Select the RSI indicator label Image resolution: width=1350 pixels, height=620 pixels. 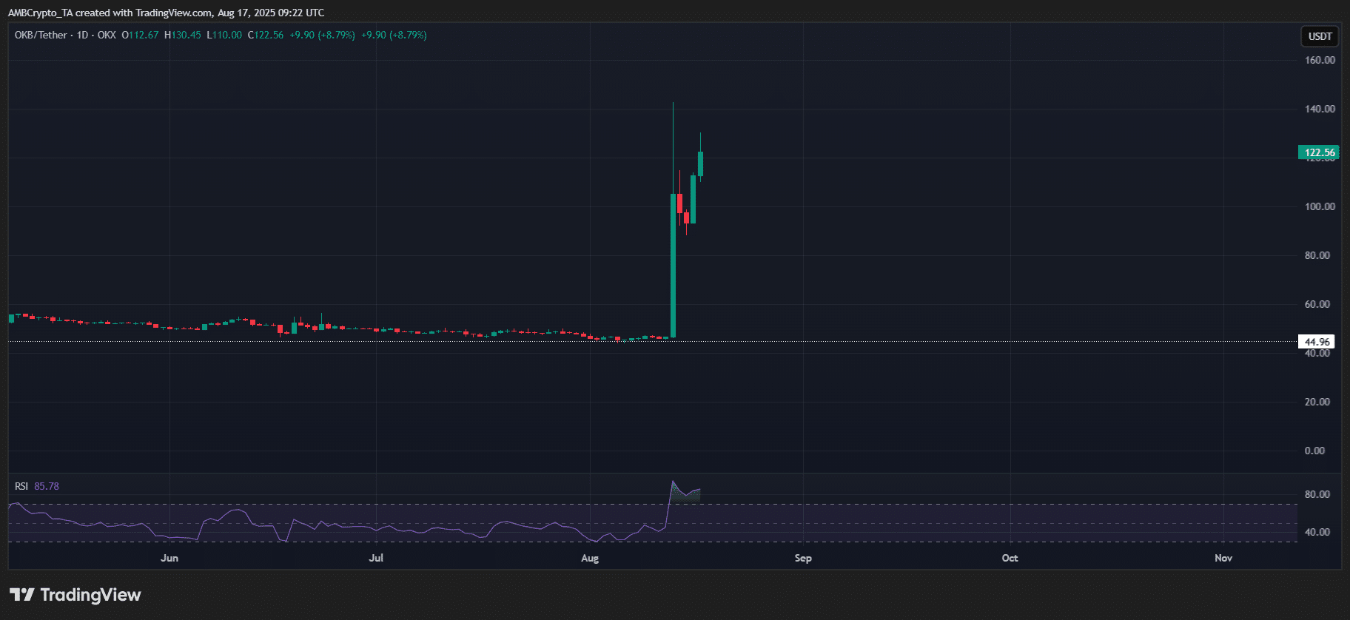coord(21,486)
